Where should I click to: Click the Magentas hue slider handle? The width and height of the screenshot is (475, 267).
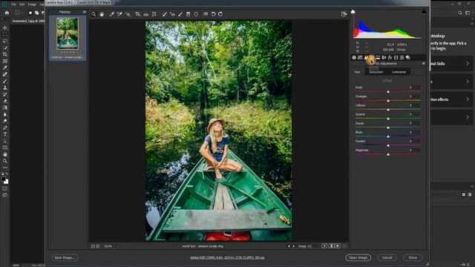point(388,154)
